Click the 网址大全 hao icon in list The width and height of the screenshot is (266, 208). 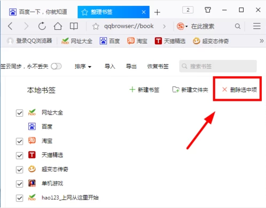click(x=32, y=113)
